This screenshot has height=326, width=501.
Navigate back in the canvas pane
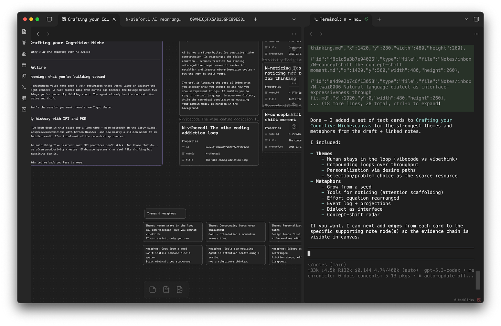click(x=38, y=34)
